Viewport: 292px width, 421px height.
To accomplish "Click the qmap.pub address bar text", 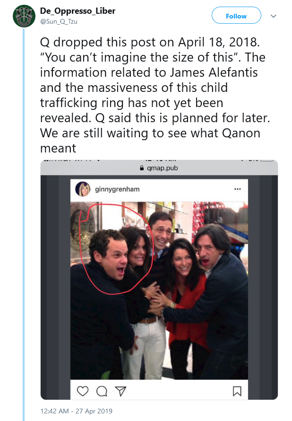I will tap(163, 168).
